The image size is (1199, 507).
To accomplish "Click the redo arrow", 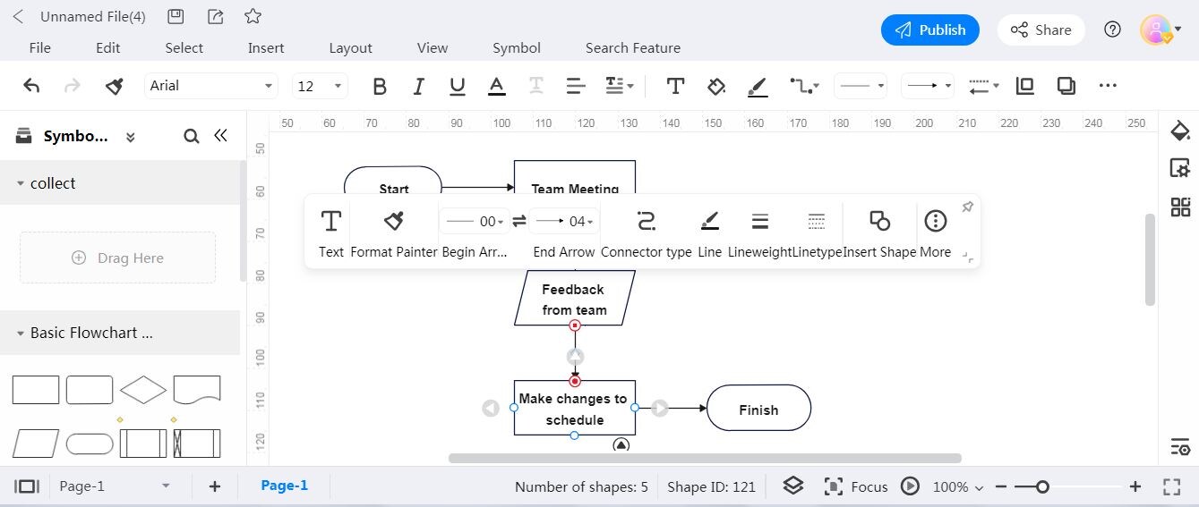I will (73, 86).
